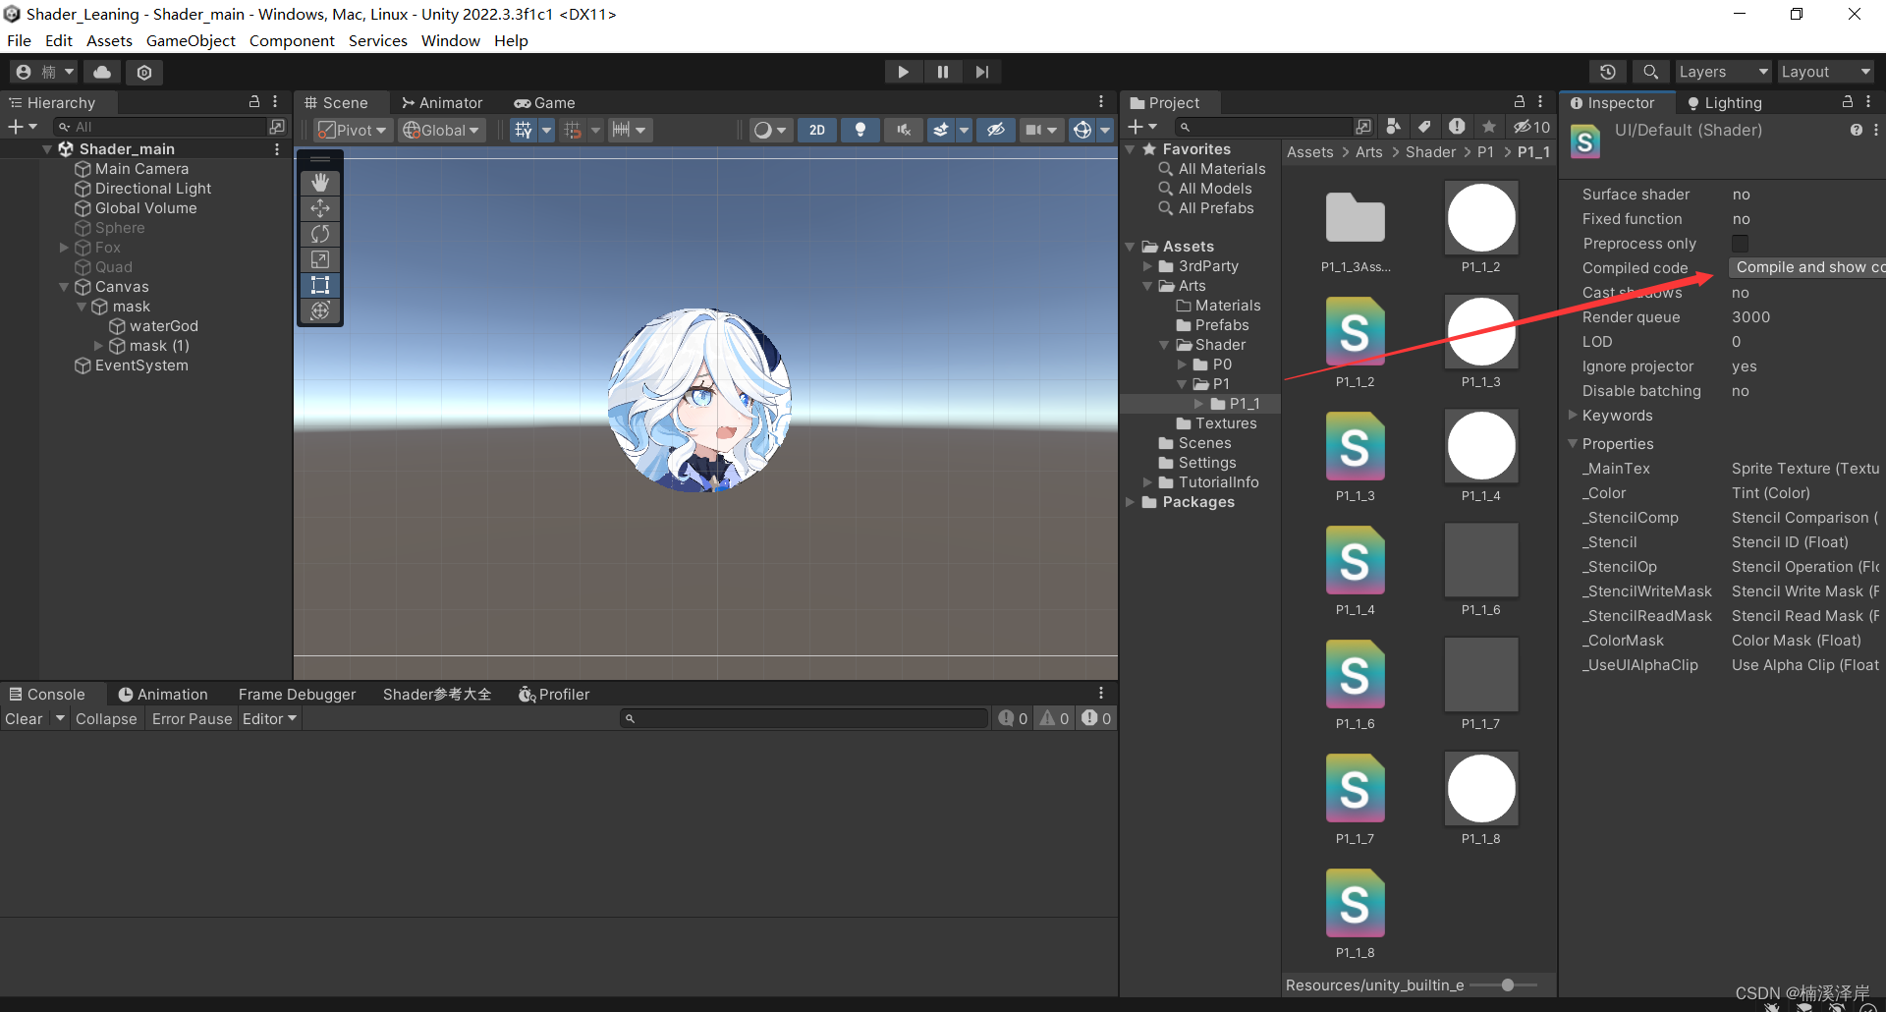The height and width of the screenshot is (1012, 1886).
Task: Click the global search magnifier in toolbar
Action: point(1650,72)
